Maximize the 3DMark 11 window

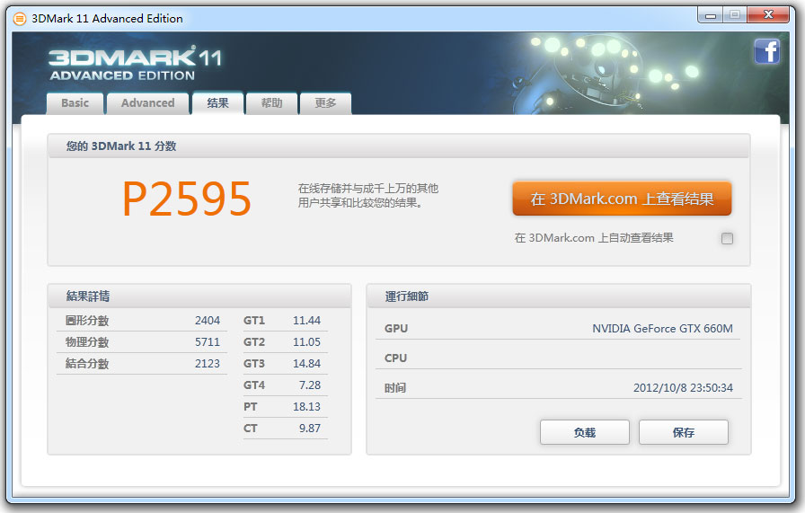[734, 14]
